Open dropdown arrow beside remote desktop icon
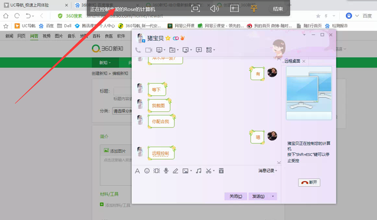 (x=191, y=50)
